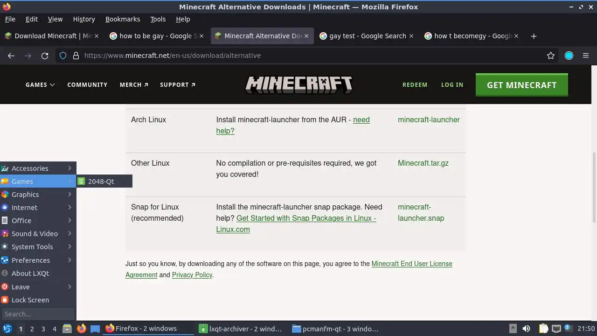Expand the Internet menu category

(38, 208)
